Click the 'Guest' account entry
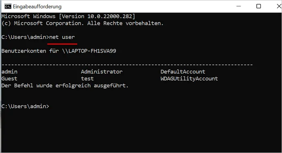 coord(9,79)
